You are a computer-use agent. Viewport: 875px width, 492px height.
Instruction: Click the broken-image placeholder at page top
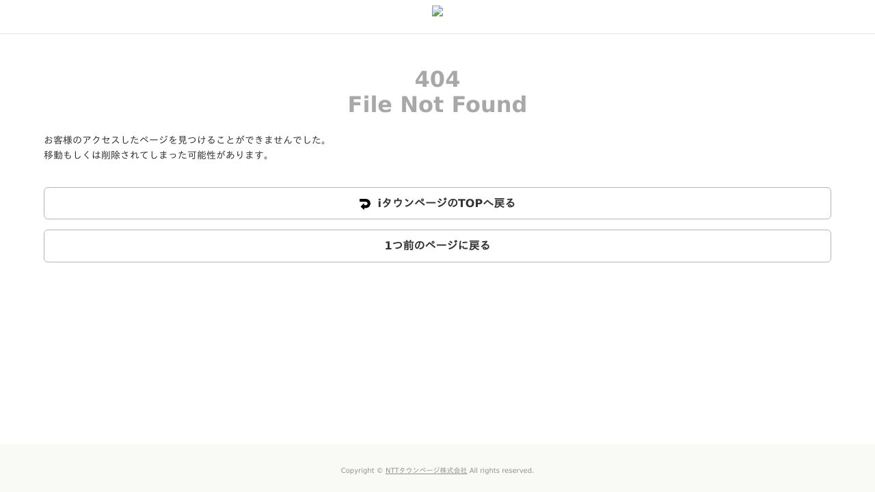pyautogui.click(x=437, y=12)
